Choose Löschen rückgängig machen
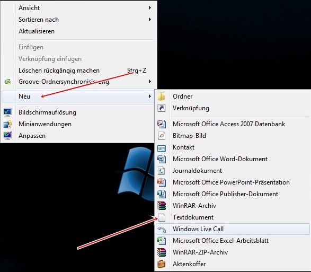Viewport: 311px width, 272px height. 59,71
